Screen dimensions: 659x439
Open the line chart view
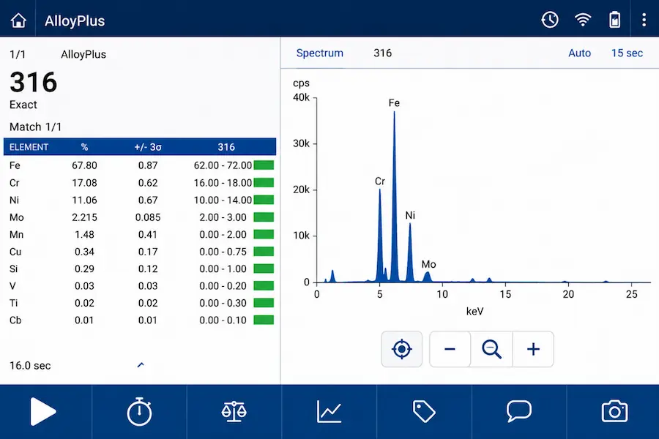coord(329,412)
